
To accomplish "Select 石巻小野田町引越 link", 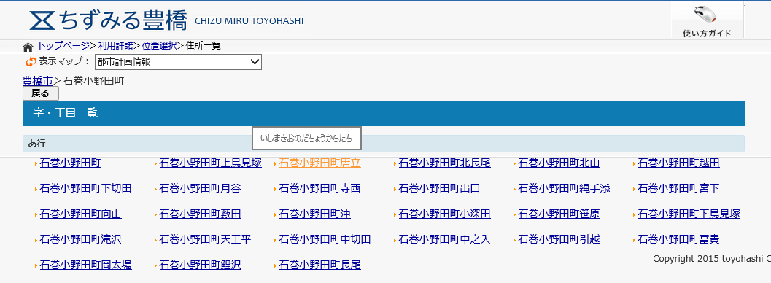I will (x=559, y=239).
